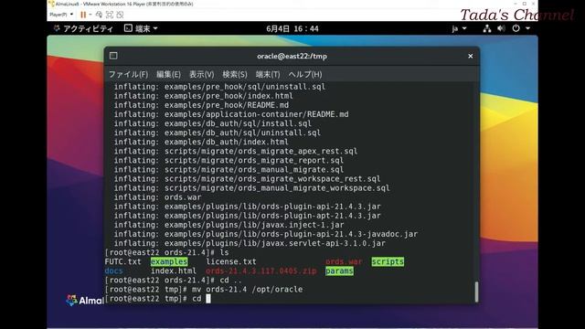Click the highlighted params directory name
Screen dimensions: 585x329
(x=339, y=271)
